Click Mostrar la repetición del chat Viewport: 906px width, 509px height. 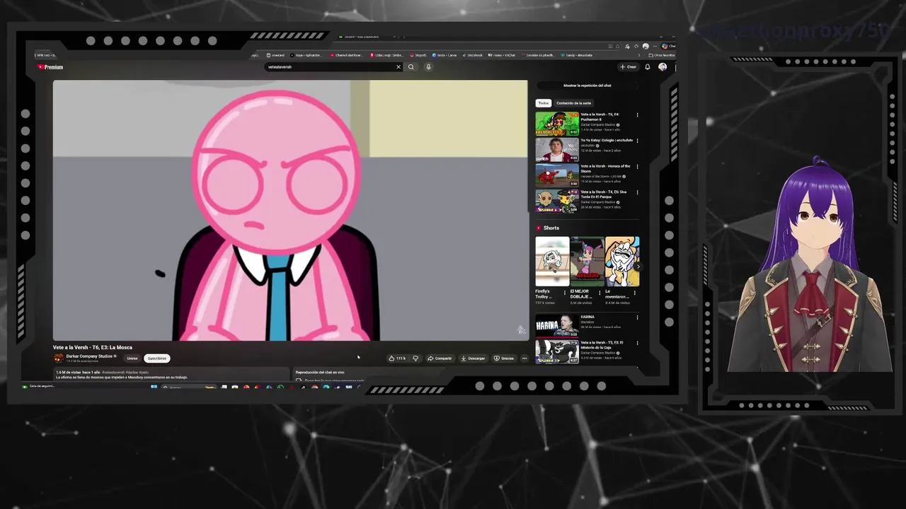tap(587, 86)
